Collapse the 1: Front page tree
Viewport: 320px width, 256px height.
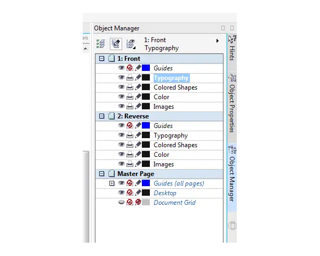point(101,59)
